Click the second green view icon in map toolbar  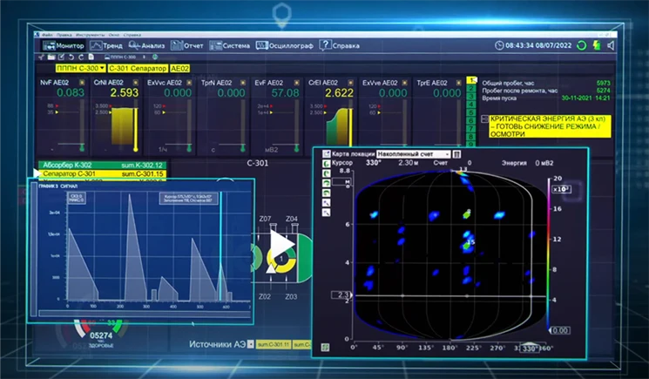[x=327, y=173]
